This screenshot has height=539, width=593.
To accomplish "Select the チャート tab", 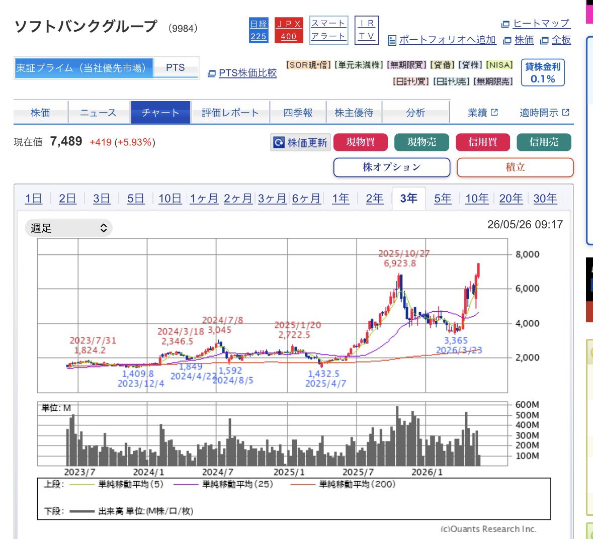I will [x=160, y=112].
